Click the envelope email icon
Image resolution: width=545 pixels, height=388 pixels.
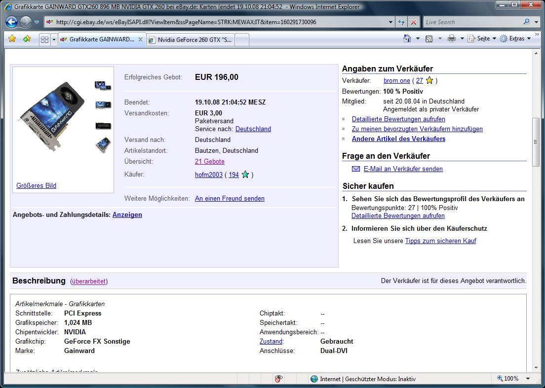(356, 169)
